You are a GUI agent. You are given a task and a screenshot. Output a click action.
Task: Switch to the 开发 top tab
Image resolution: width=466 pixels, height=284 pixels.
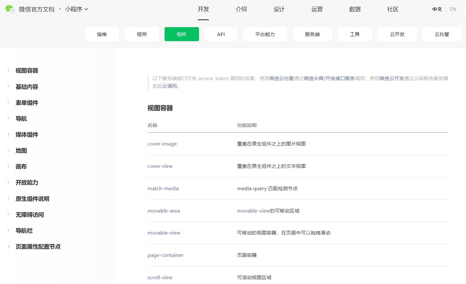pyautogui.click(x=203, y=9)
